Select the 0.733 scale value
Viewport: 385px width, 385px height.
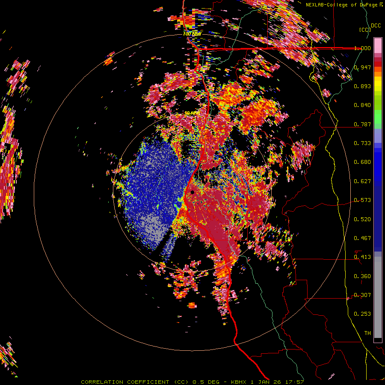click(362, 143)
